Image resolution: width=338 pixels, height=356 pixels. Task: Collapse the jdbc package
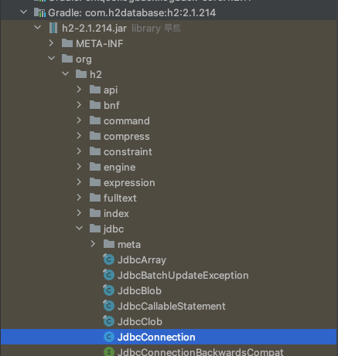click(79, 229)
